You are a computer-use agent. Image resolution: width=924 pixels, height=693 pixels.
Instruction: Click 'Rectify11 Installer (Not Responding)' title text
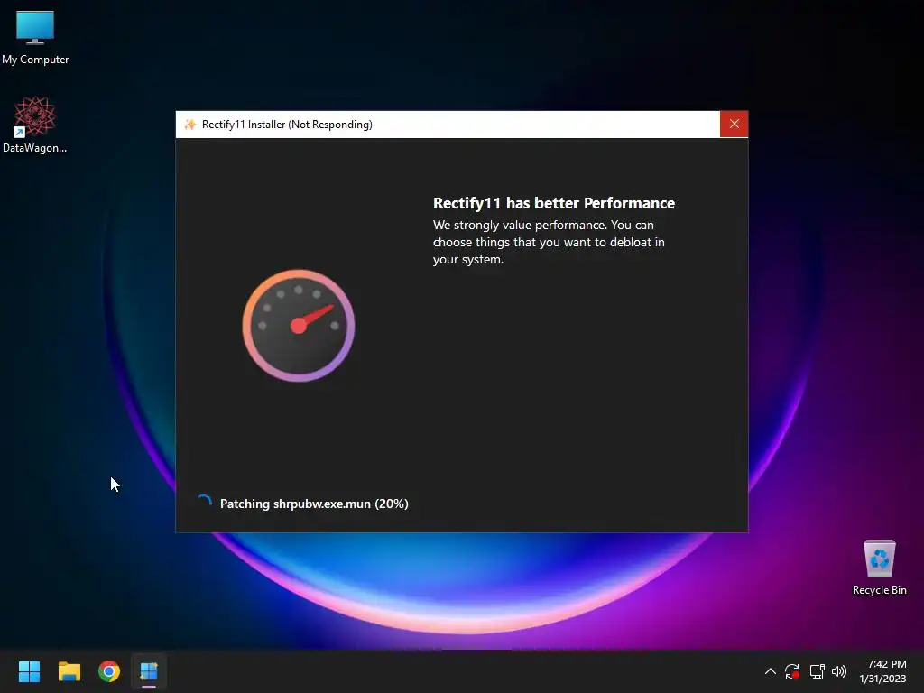point(287,125)
